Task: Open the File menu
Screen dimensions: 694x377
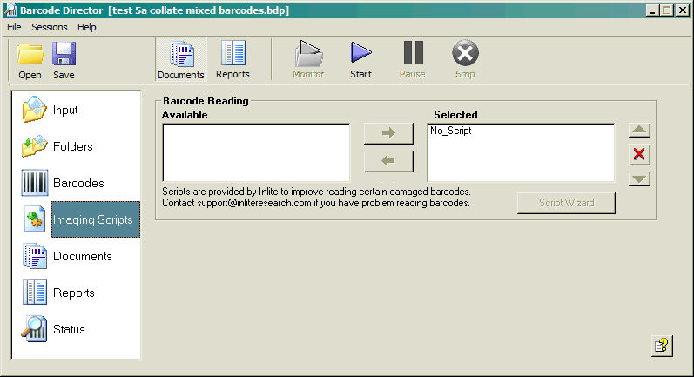Action: [14, 27]
